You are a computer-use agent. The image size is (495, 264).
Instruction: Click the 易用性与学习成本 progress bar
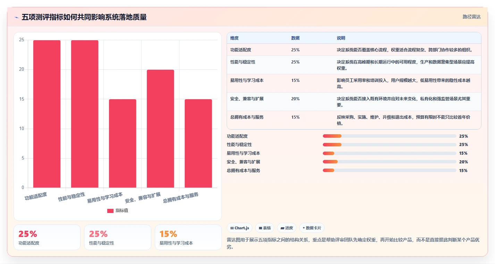[x=389, y=153]
